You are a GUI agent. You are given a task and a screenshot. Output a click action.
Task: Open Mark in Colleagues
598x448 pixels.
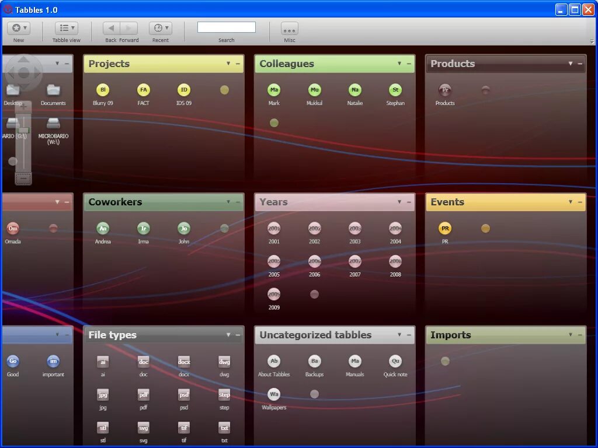274,90
